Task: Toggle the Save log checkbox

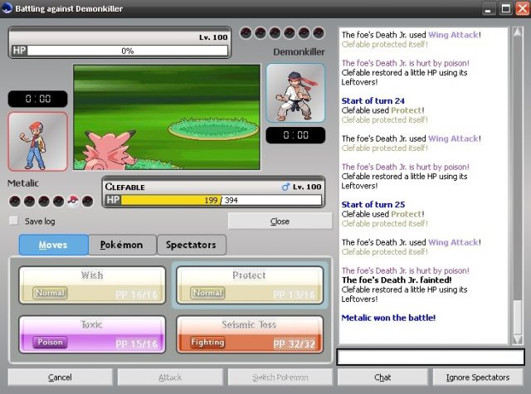Action: tap(13, 221)
